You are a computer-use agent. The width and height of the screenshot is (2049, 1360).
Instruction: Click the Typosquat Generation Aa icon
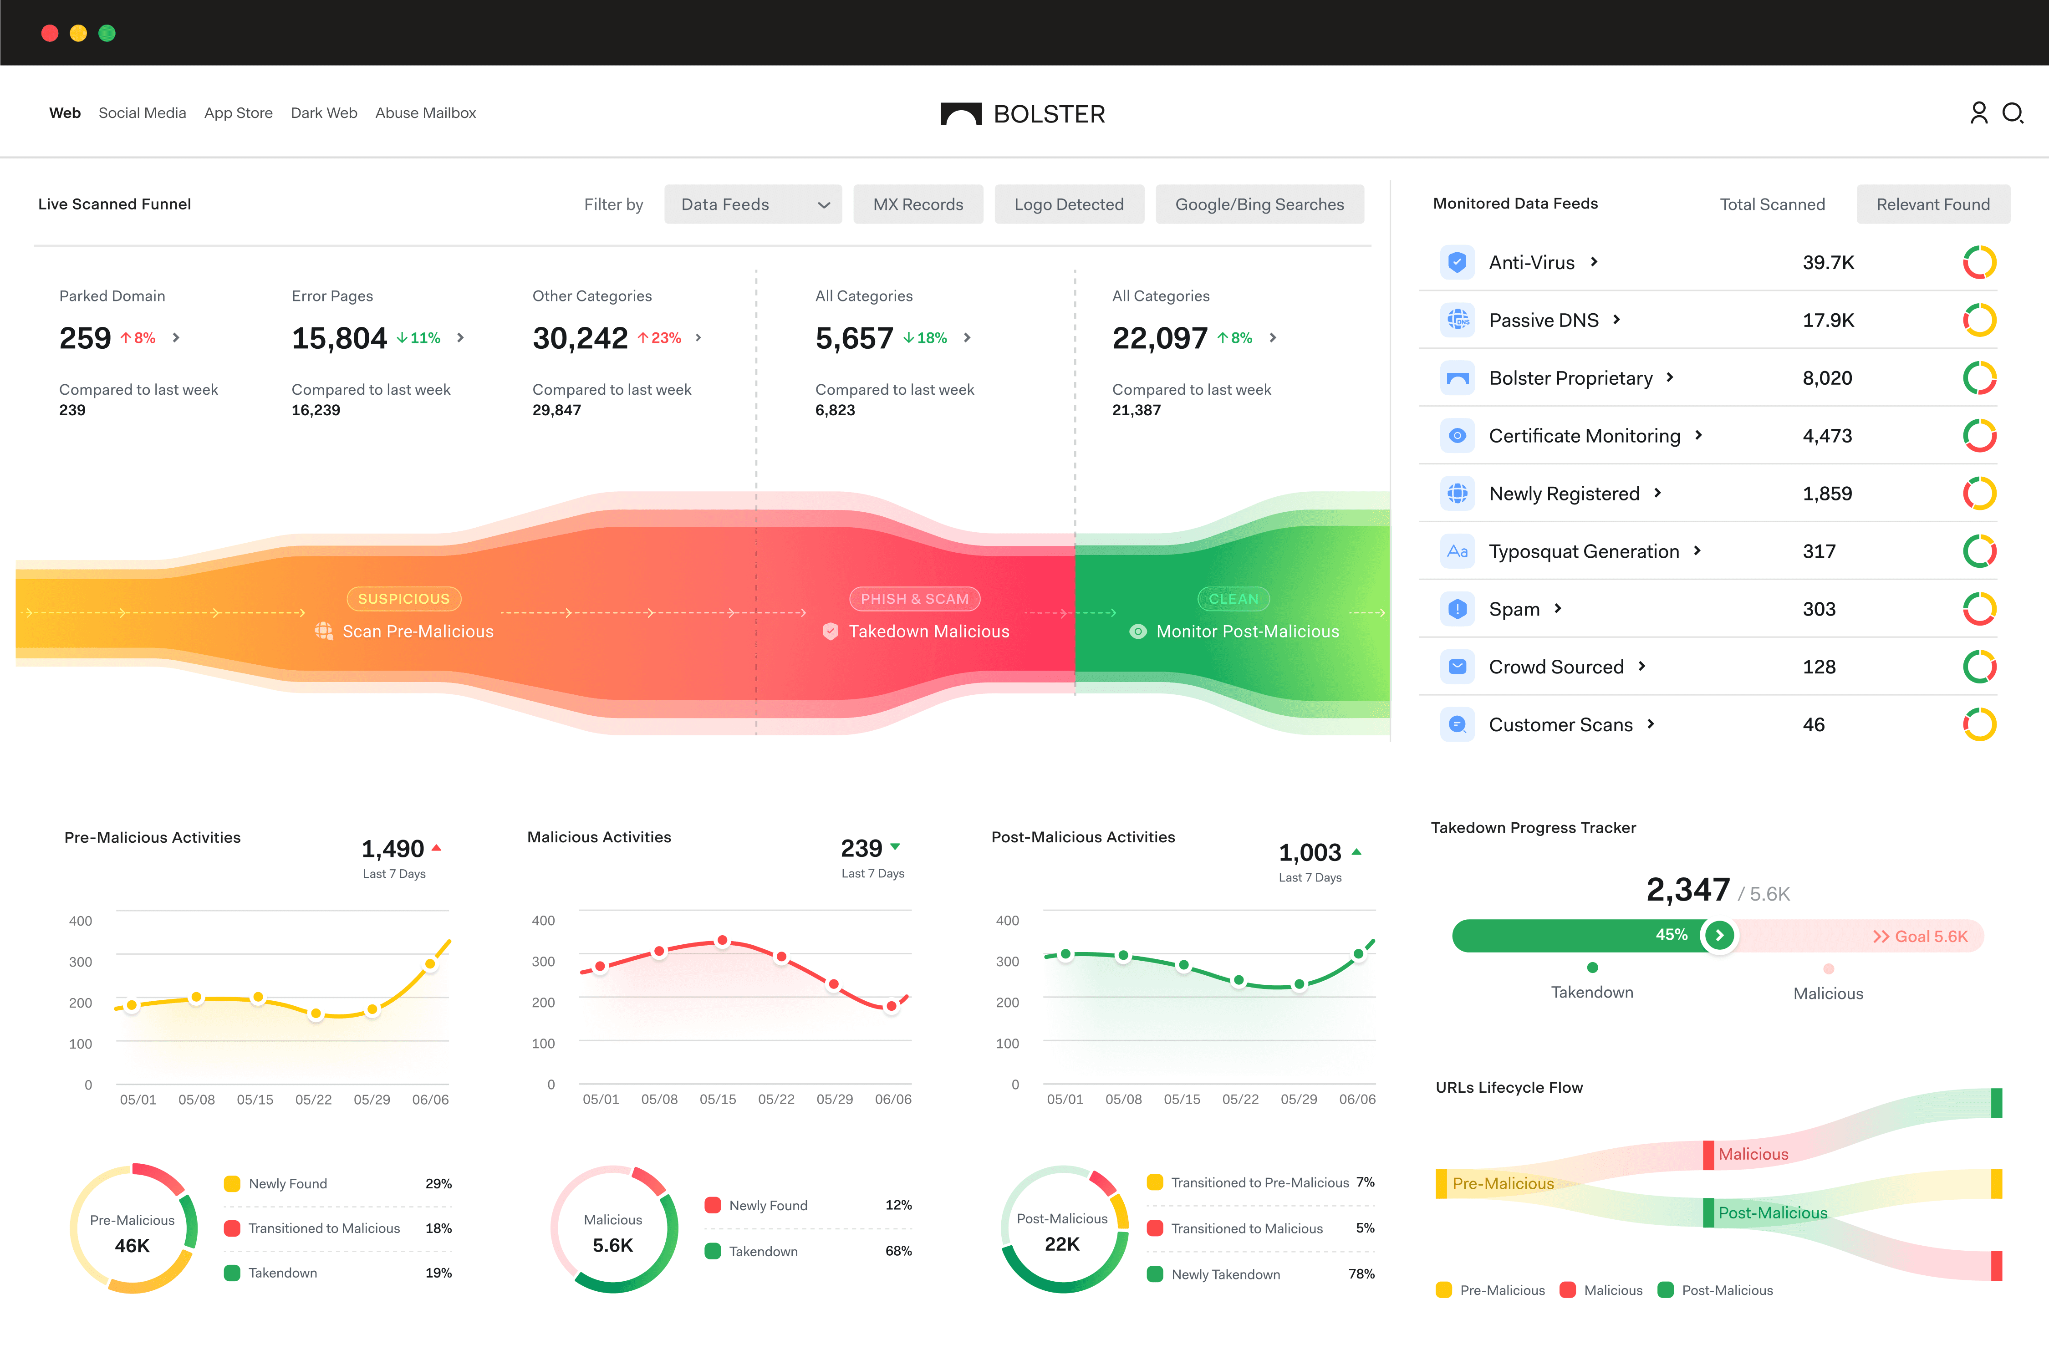tap(1458, 551)
